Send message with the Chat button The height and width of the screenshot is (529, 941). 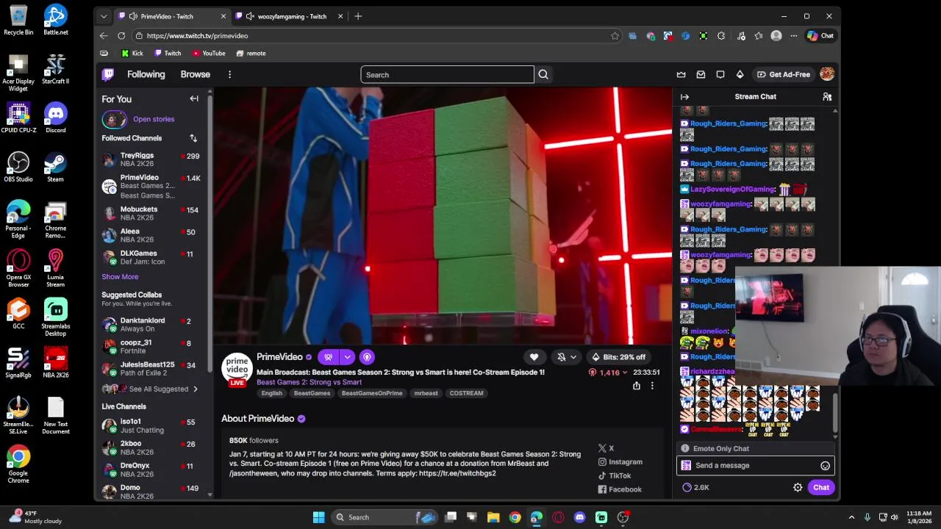coord(821,487)
